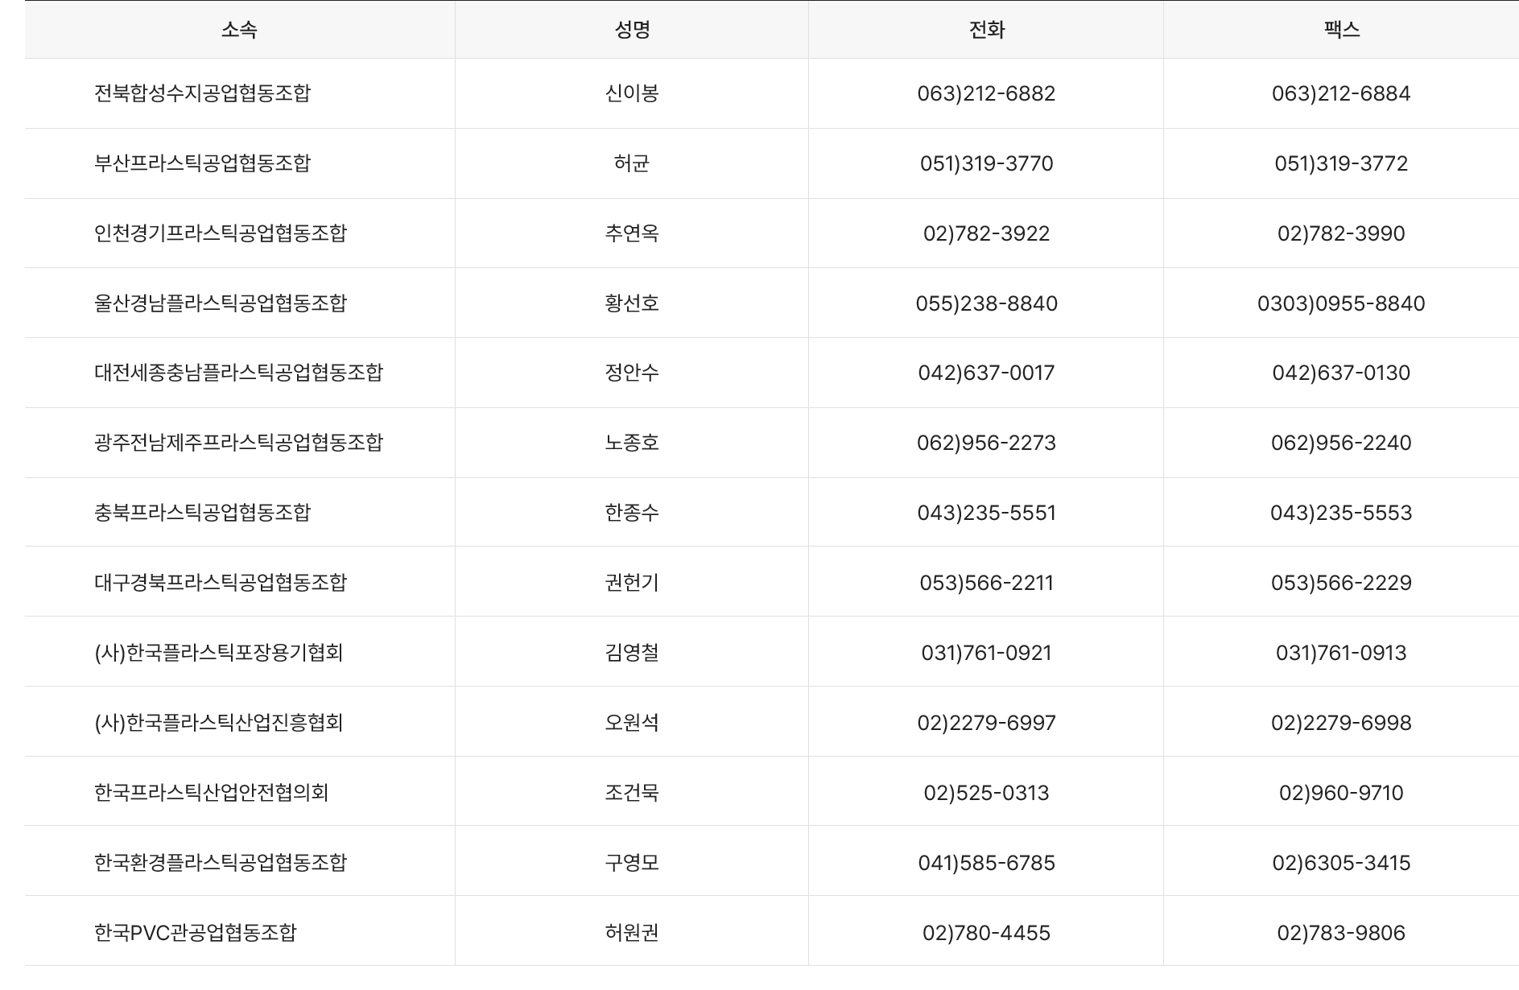Click 부산프라스틱공업협동조합 organization cell

[202, 163]
